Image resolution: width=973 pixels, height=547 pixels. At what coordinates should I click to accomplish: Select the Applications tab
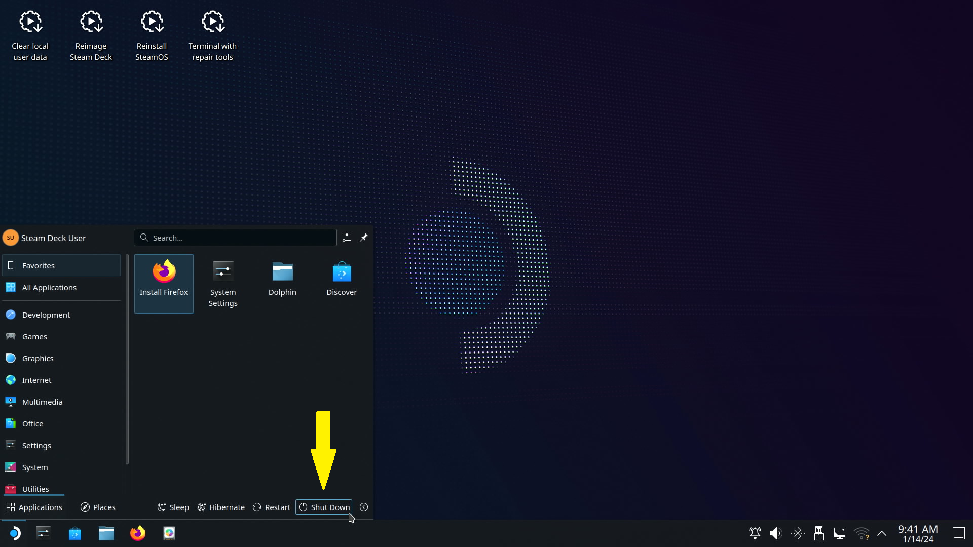34,507
